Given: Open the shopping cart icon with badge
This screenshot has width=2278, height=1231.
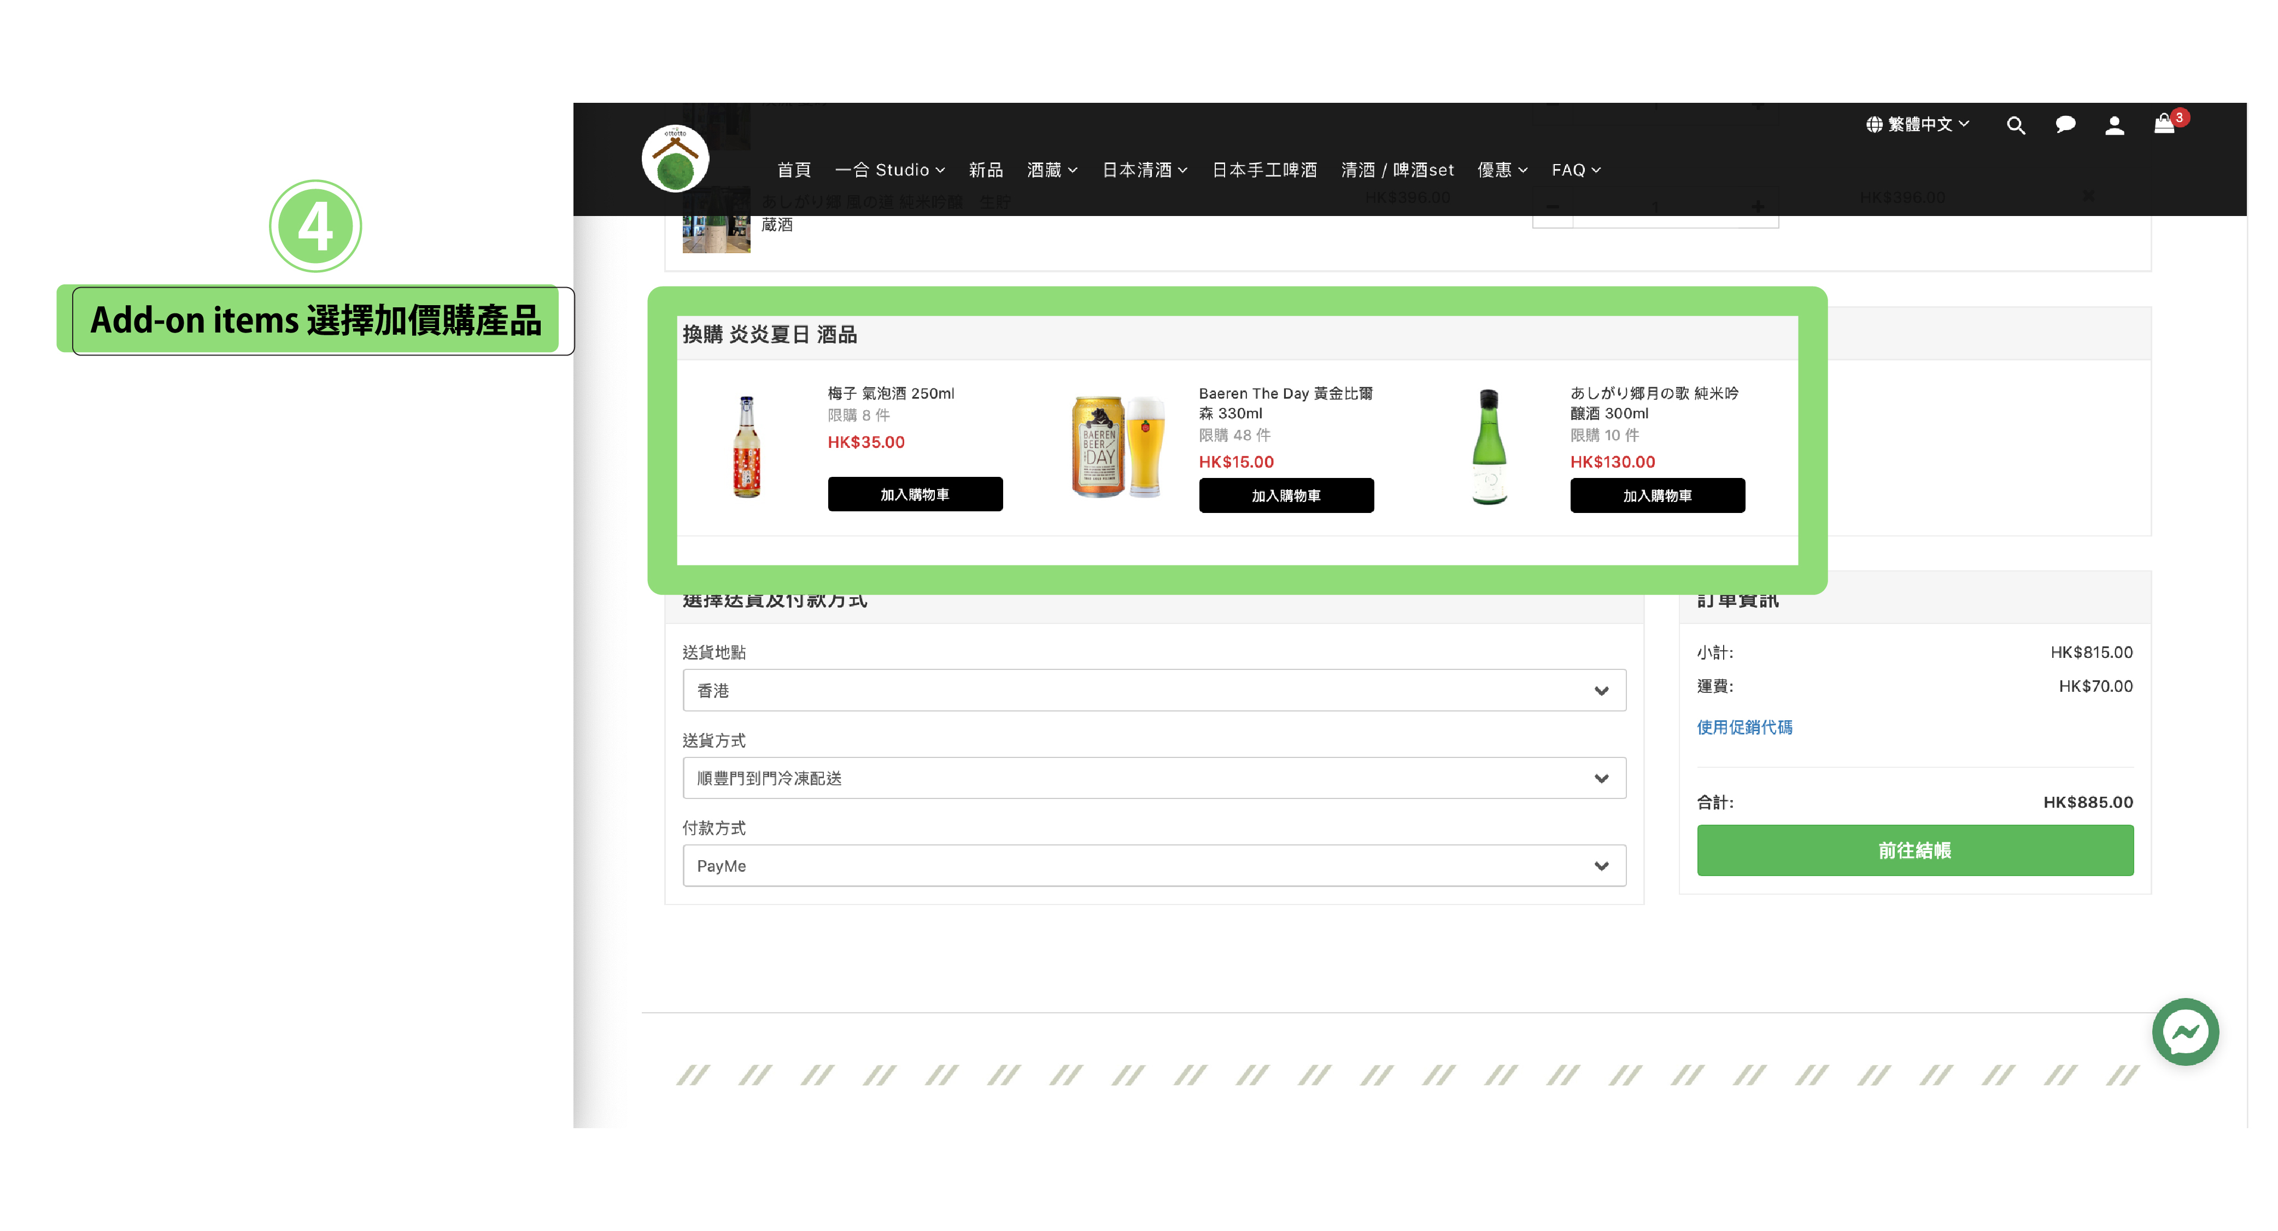Looking at the screenshot, I should [x=2164, y=125].
